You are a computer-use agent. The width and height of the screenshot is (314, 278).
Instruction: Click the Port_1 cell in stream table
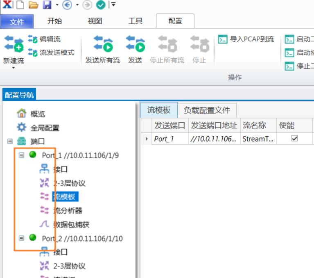pyautogui.click(x=170, y=139)
